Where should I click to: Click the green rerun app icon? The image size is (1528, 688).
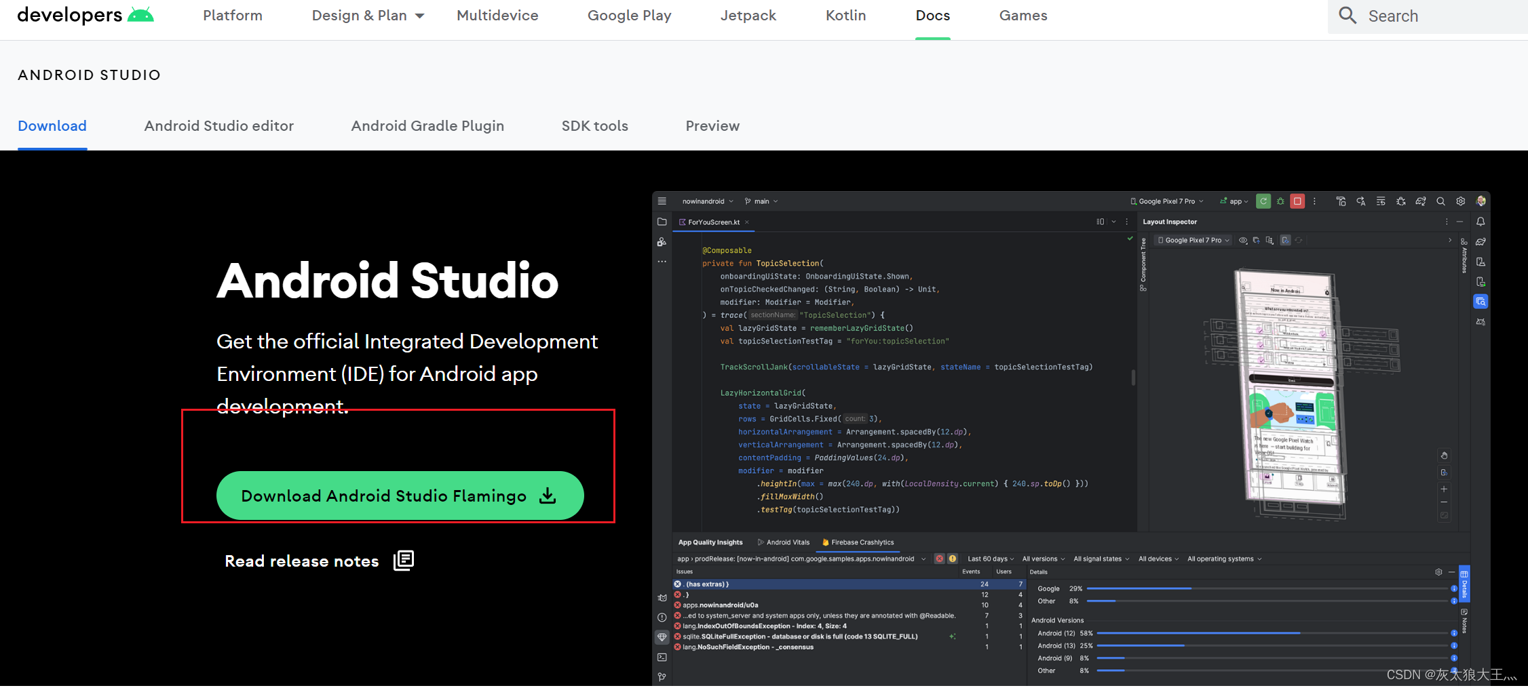[1263, 201]
